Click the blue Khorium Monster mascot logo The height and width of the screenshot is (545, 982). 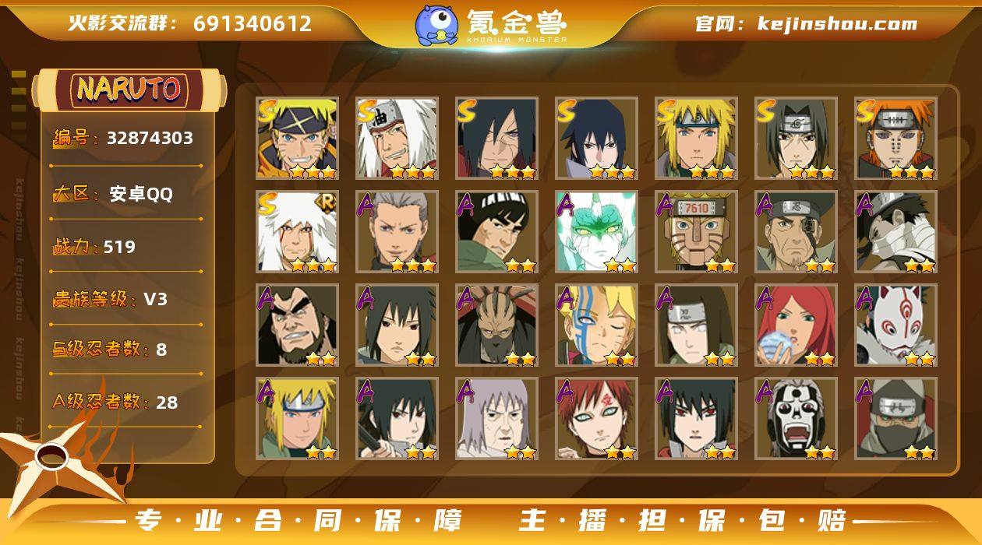436,24
